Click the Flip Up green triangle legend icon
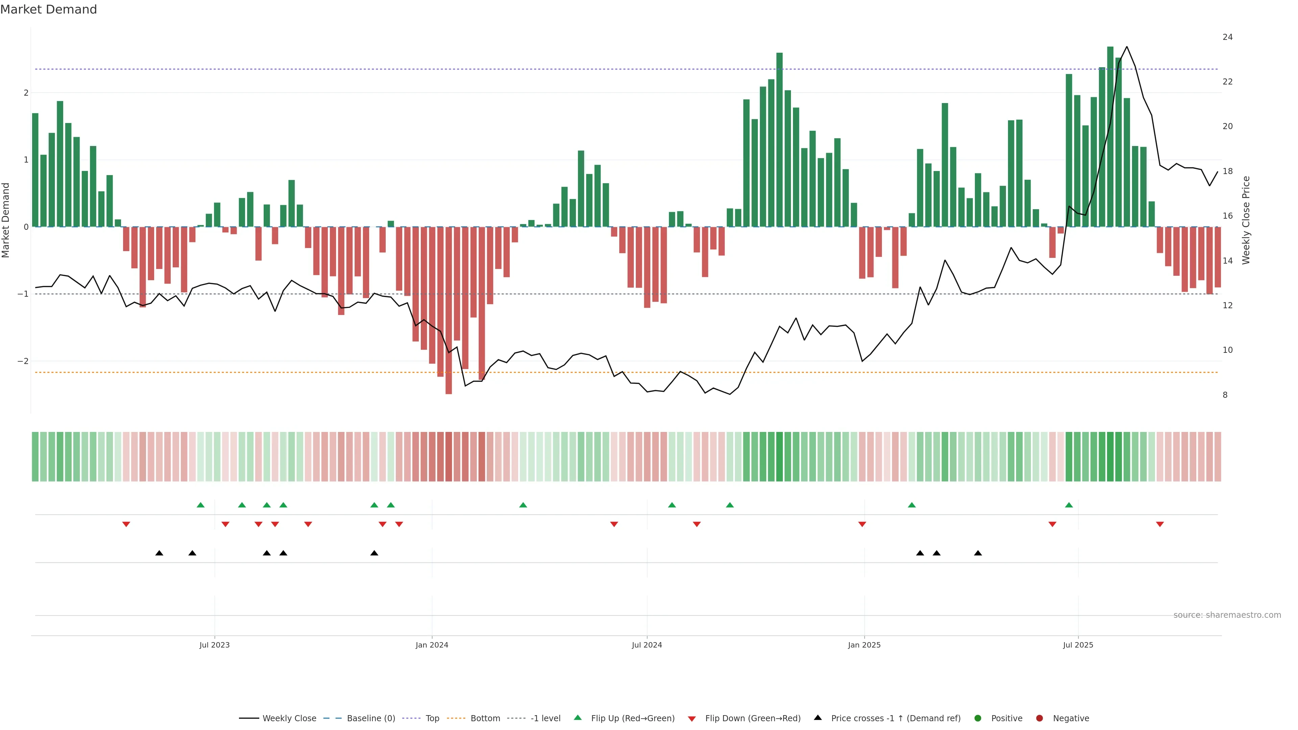Screen dimensions: 1298x730 pyautogui.click(x=577, y=718)
